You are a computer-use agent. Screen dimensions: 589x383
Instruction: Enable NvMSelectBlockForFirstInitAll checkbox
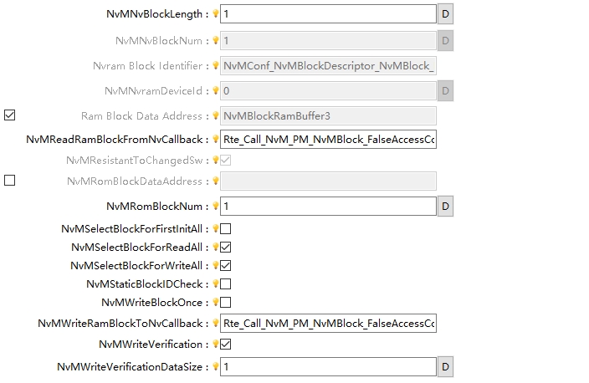[226, 228]
